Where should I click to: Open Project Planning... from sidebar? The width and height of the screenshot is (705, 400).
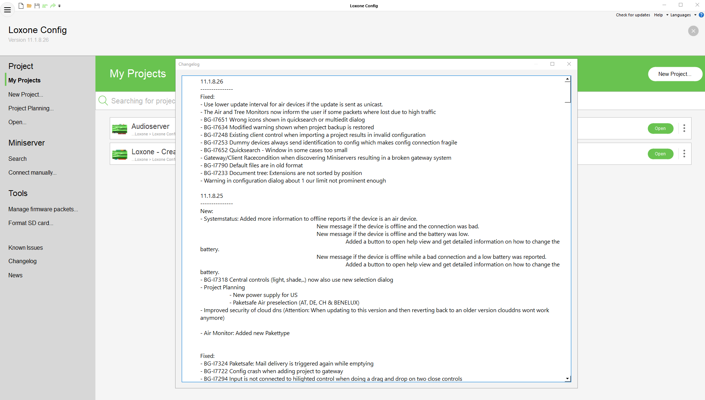pyautogui.click(x=31, y=108)
